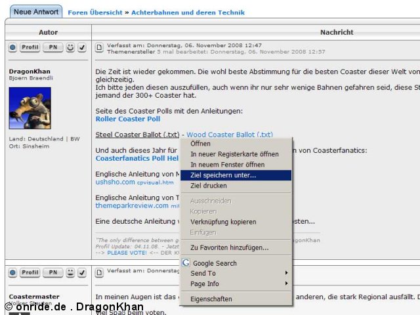Select In neuer Registerkarte öffnen
This screenshot has height=315, width=420.
click(x=236, y=154)
